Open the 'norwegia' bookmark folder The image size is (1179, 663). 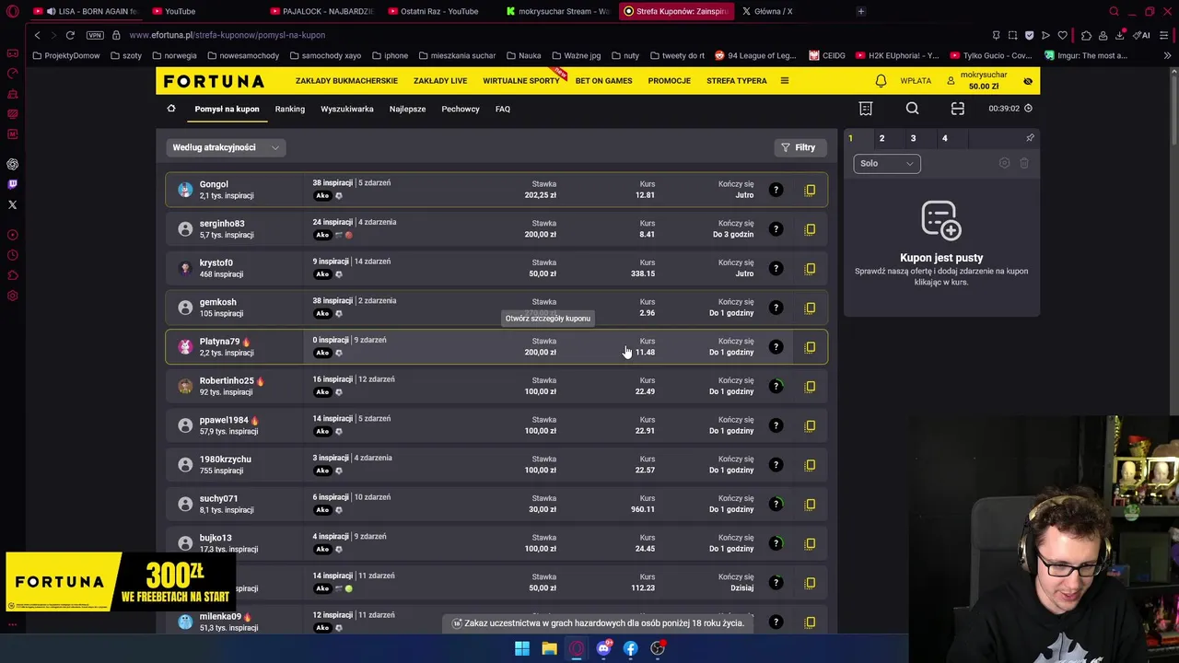[x=175, y=55]
